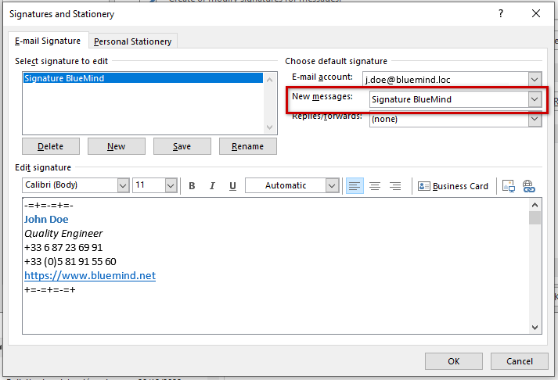558x380 pixels.
Task: Open the Replies/forwards dropdown
Action: click(x=535, y=119)
